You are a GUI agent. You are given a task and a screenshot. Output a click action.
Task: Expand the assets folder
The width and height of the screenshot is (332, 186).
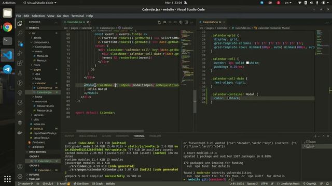point(43,38)
